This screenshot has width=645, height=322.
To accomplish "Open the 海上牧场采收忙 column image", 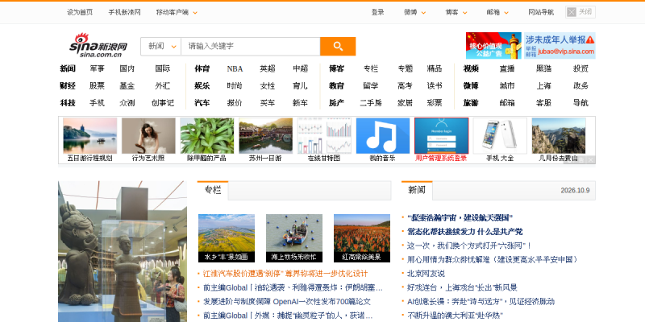I will click(x=294, y=238).
